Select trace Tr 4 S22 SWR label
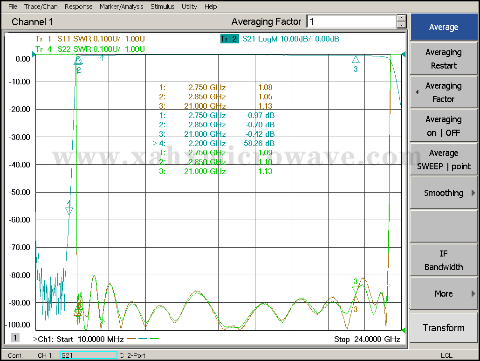The width and height of the screenshot is (480, 361). coord(90,49)
